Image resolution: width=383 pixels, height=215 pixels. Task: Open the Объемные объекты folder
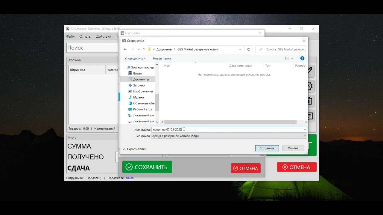click(144, 103)
